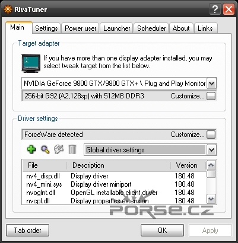Click the trash can delete icon
The width and height of the screenshot is (238, 243).
72,149
